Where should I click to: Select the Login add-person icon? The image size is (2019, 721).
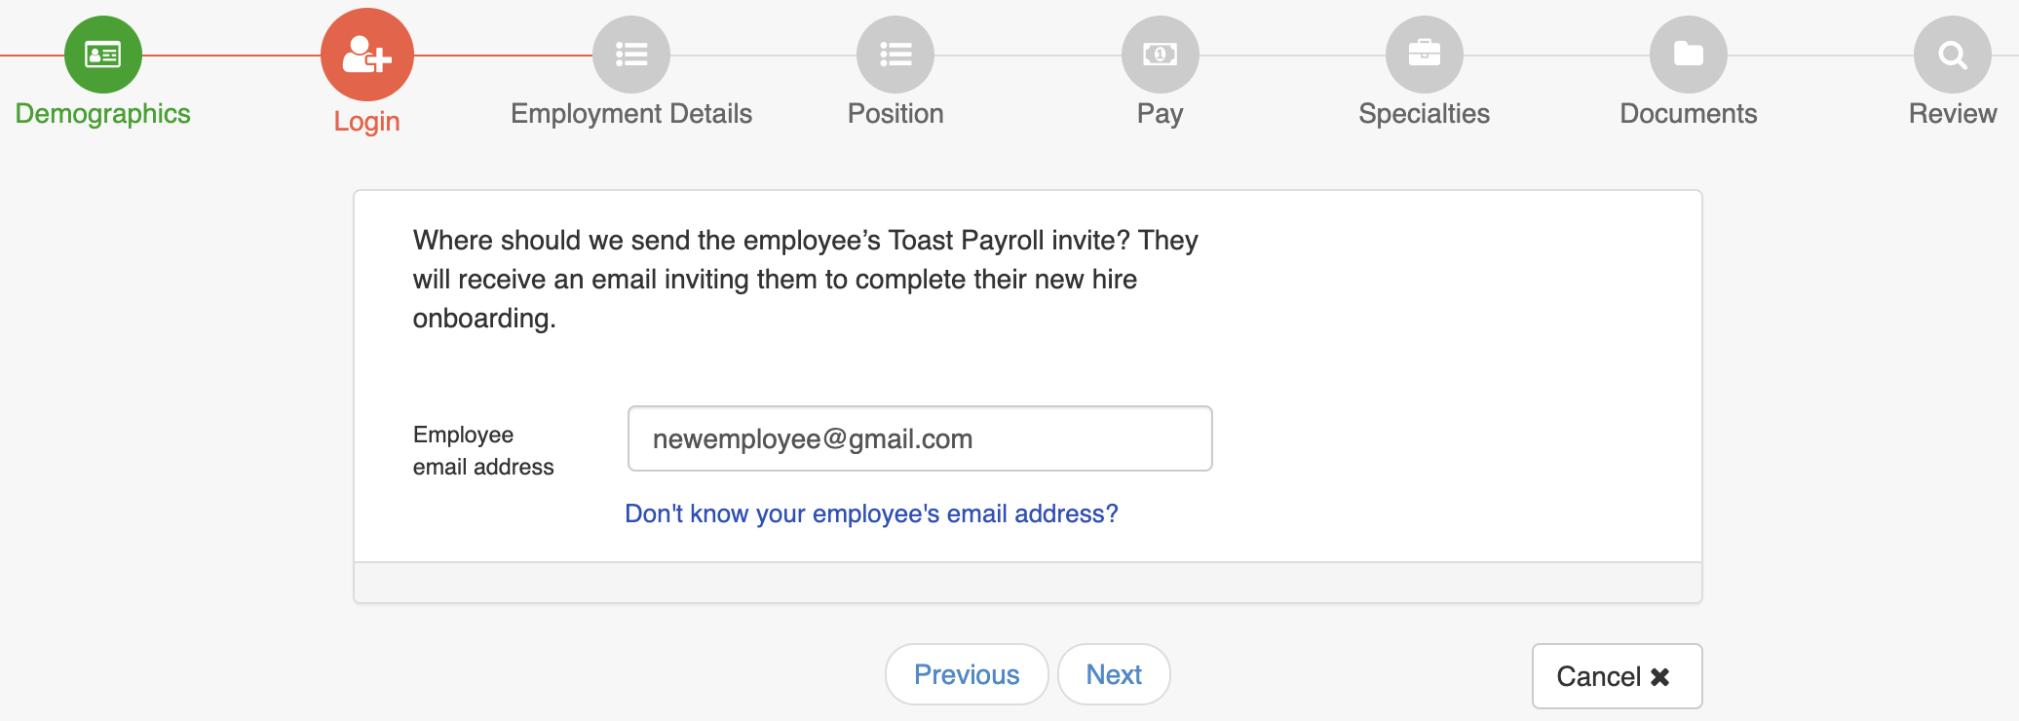[x=366, y=55]
